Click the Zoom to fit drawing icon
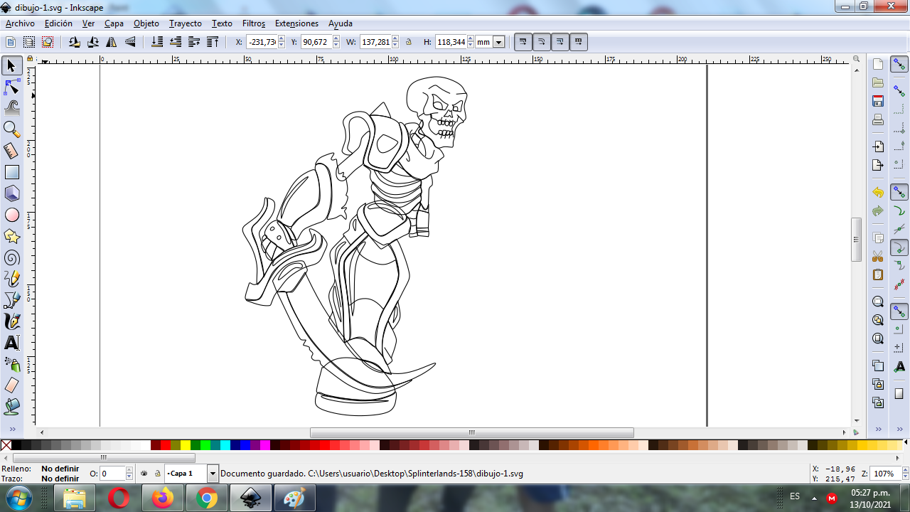This screenshot has width=910, height=512. (x=878, y=320)
